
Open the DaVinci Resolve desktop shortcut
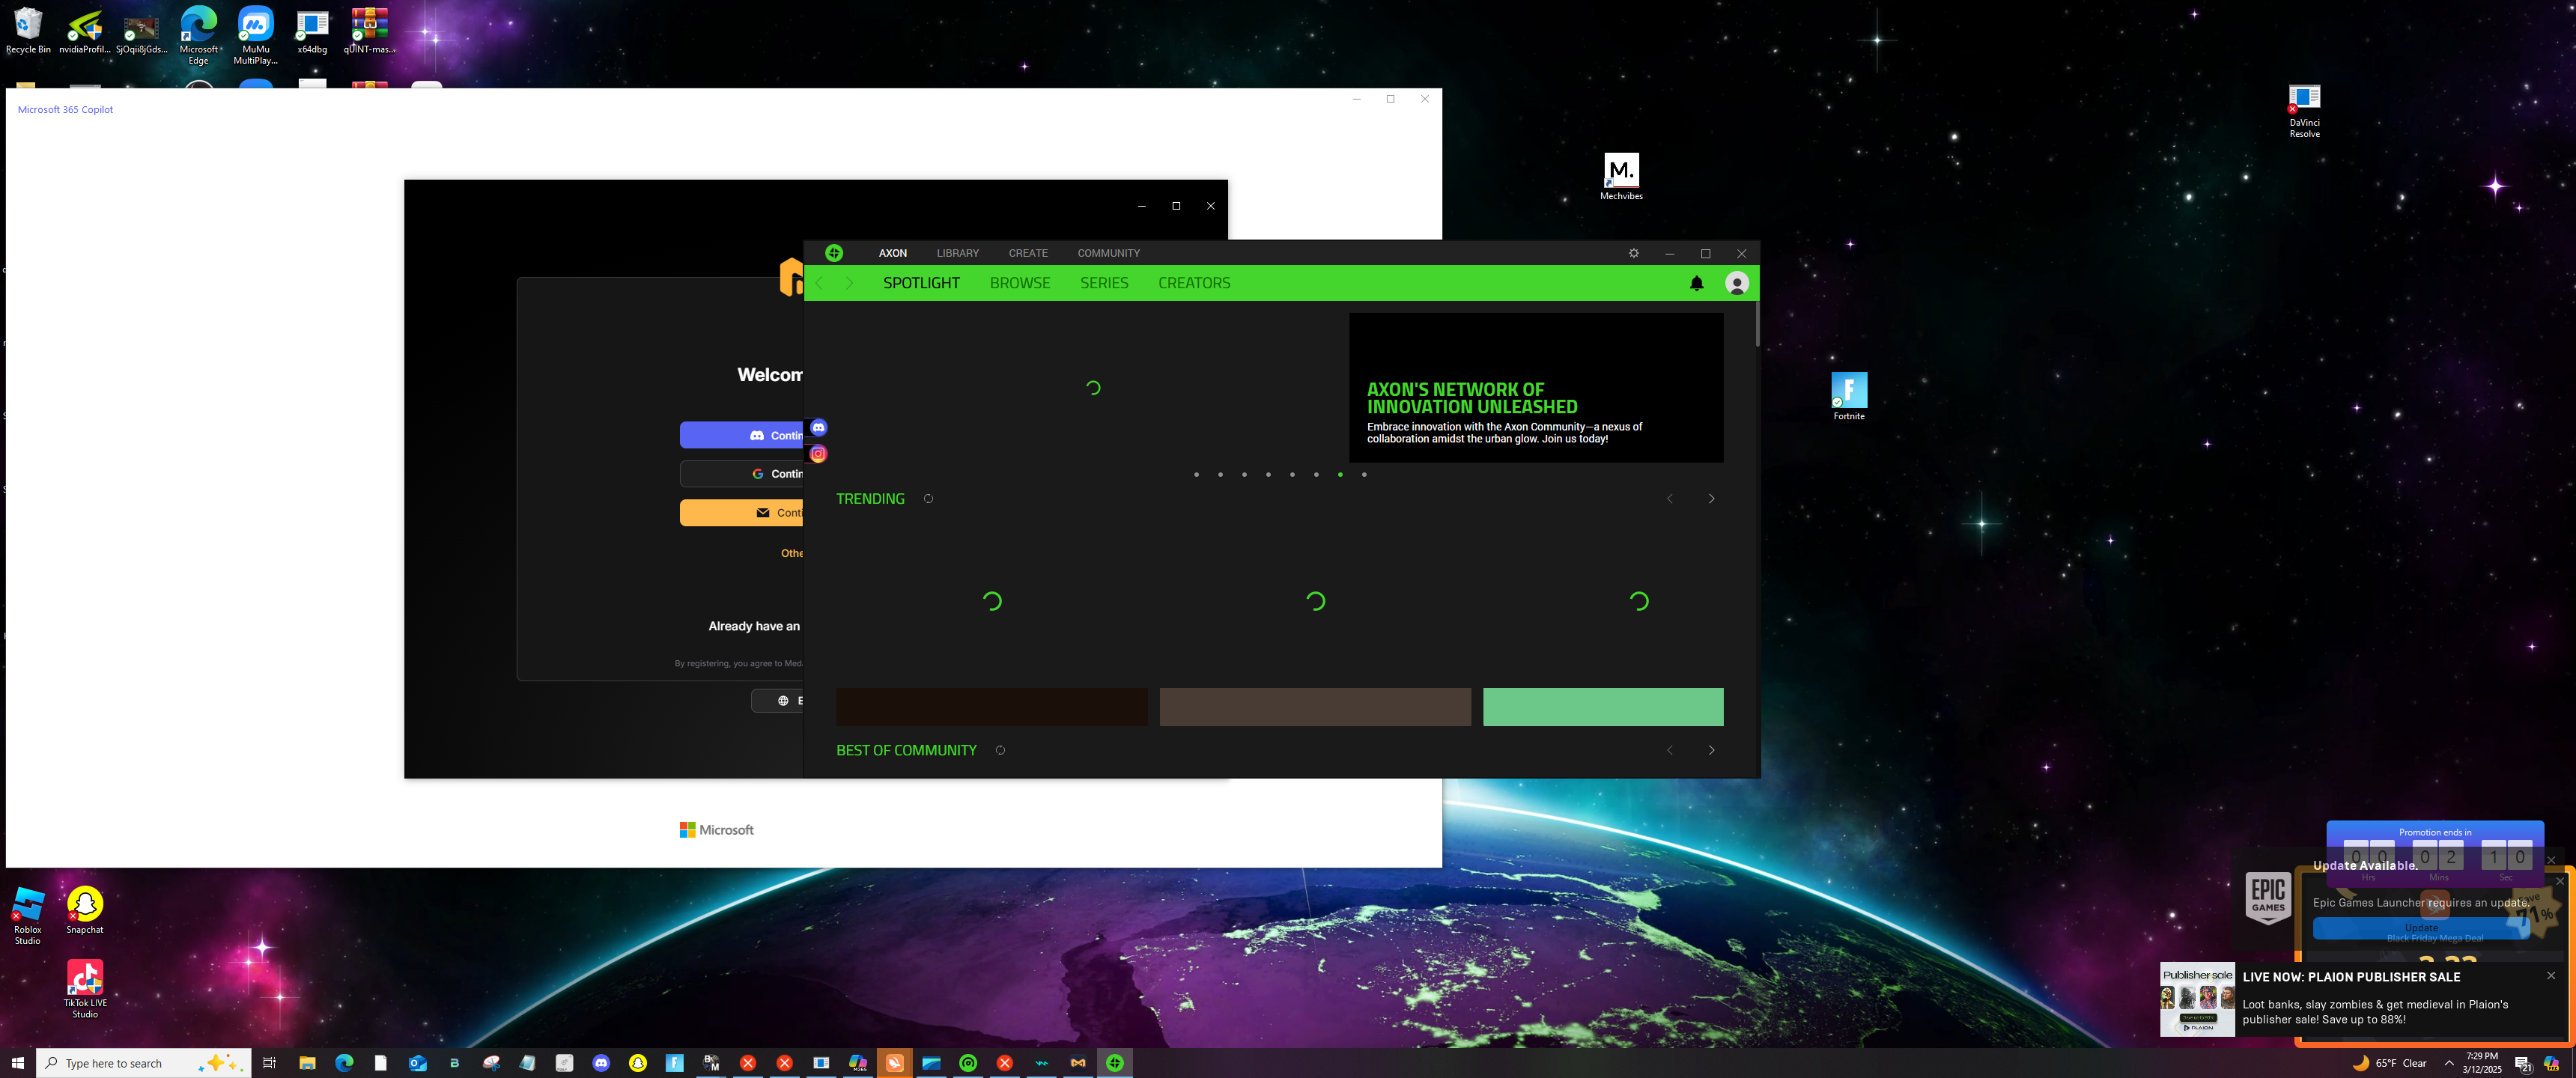point(2304,111)
